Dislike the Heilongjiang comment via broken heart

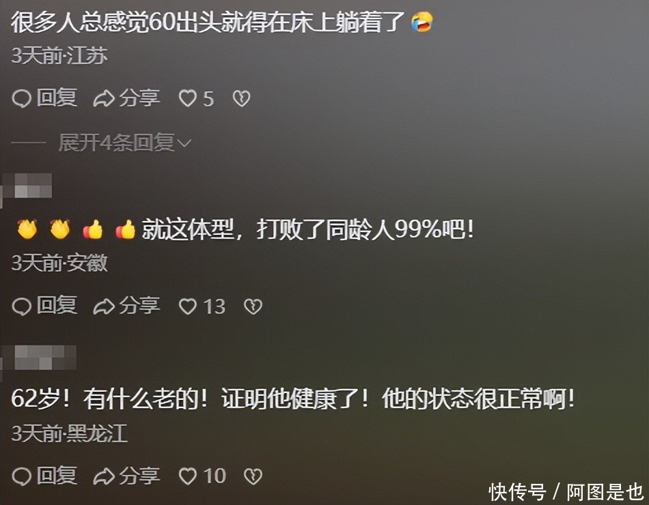[253, 476]
